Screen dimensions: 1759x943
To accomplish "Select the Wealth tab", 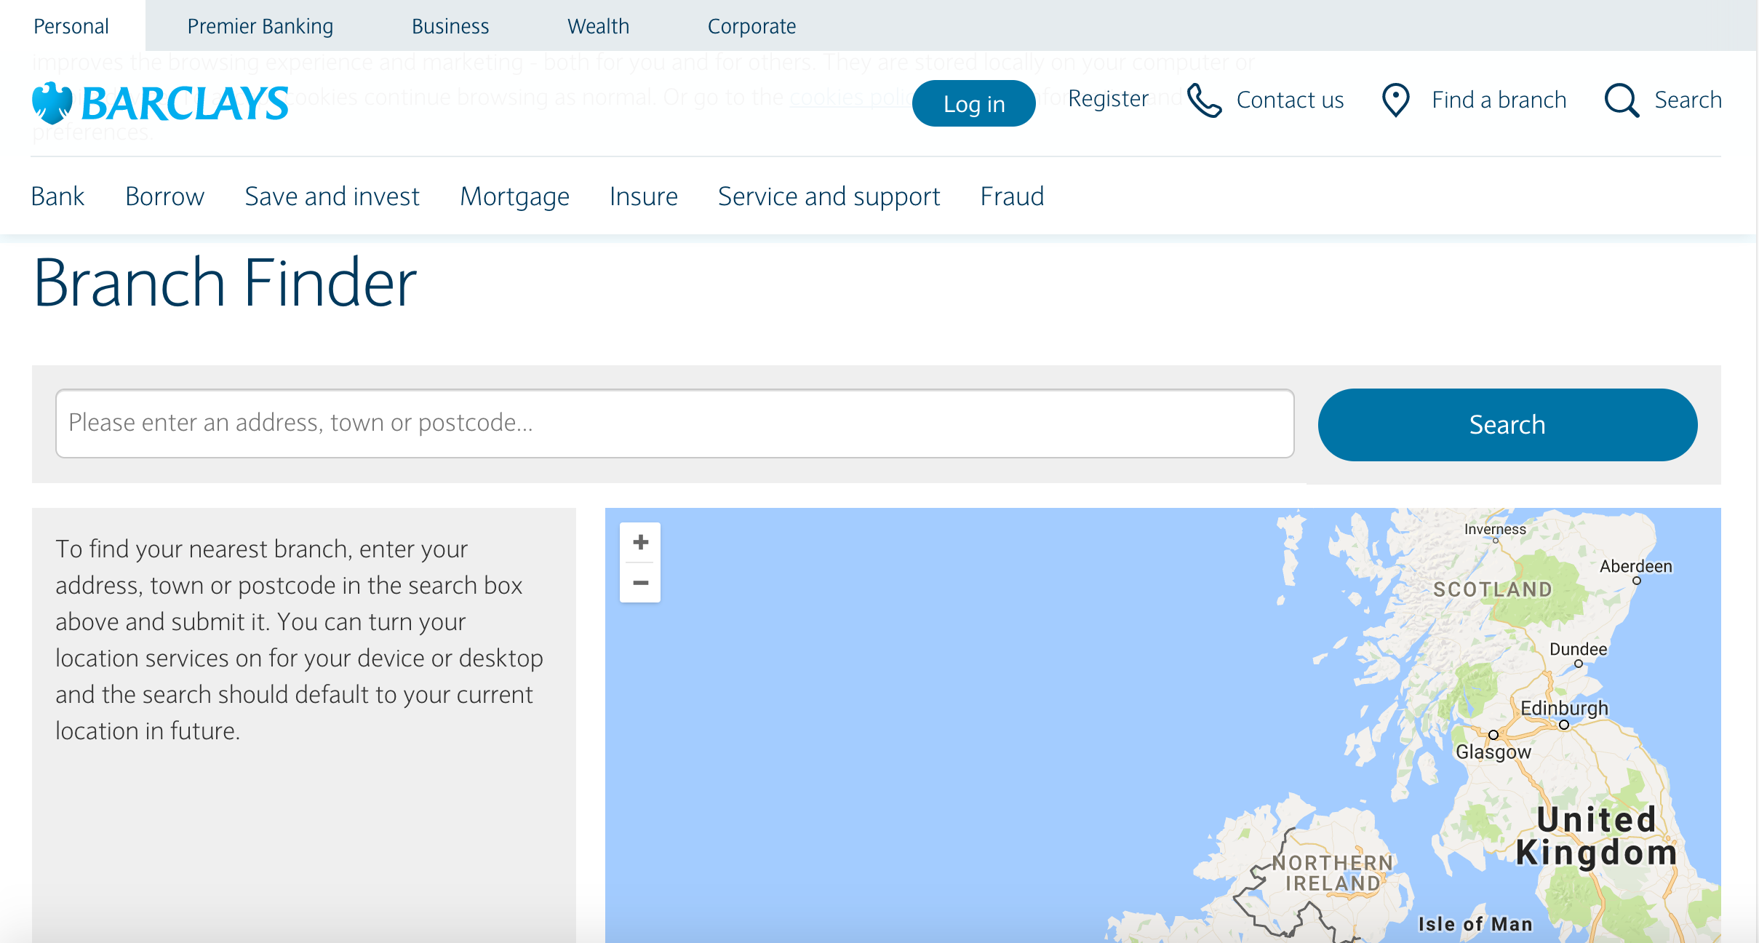I will tap(598, 26).
